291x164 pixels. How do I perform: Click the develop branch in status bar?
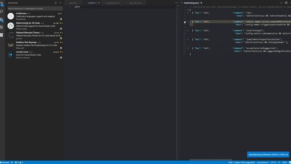[x=5, y=163]
